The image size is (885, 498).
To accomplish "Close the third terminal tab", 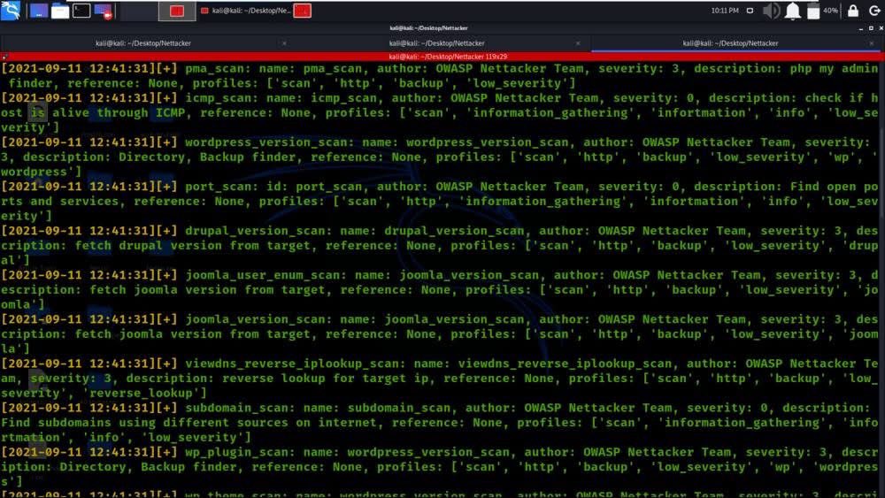I will click(871, 43).
